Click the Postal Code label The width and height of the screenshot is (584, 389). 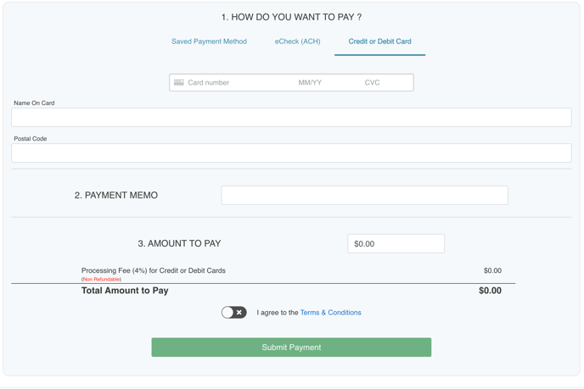coord(31,139)
